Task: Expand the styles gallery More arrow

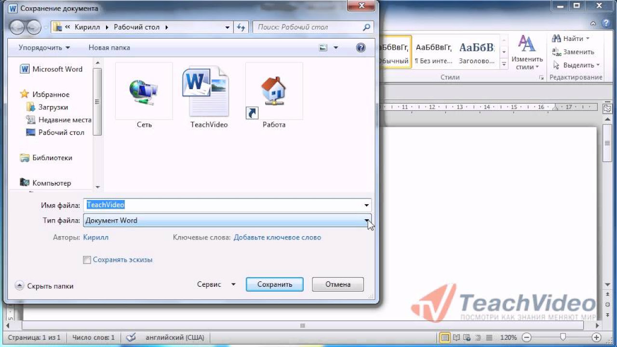Action: pyautogui.click(x=504, y=64)
